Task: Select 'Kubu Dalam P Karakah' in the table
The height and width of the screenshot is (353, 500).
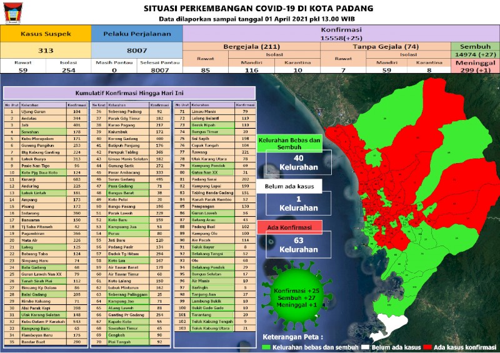Action: coord(43,321)
